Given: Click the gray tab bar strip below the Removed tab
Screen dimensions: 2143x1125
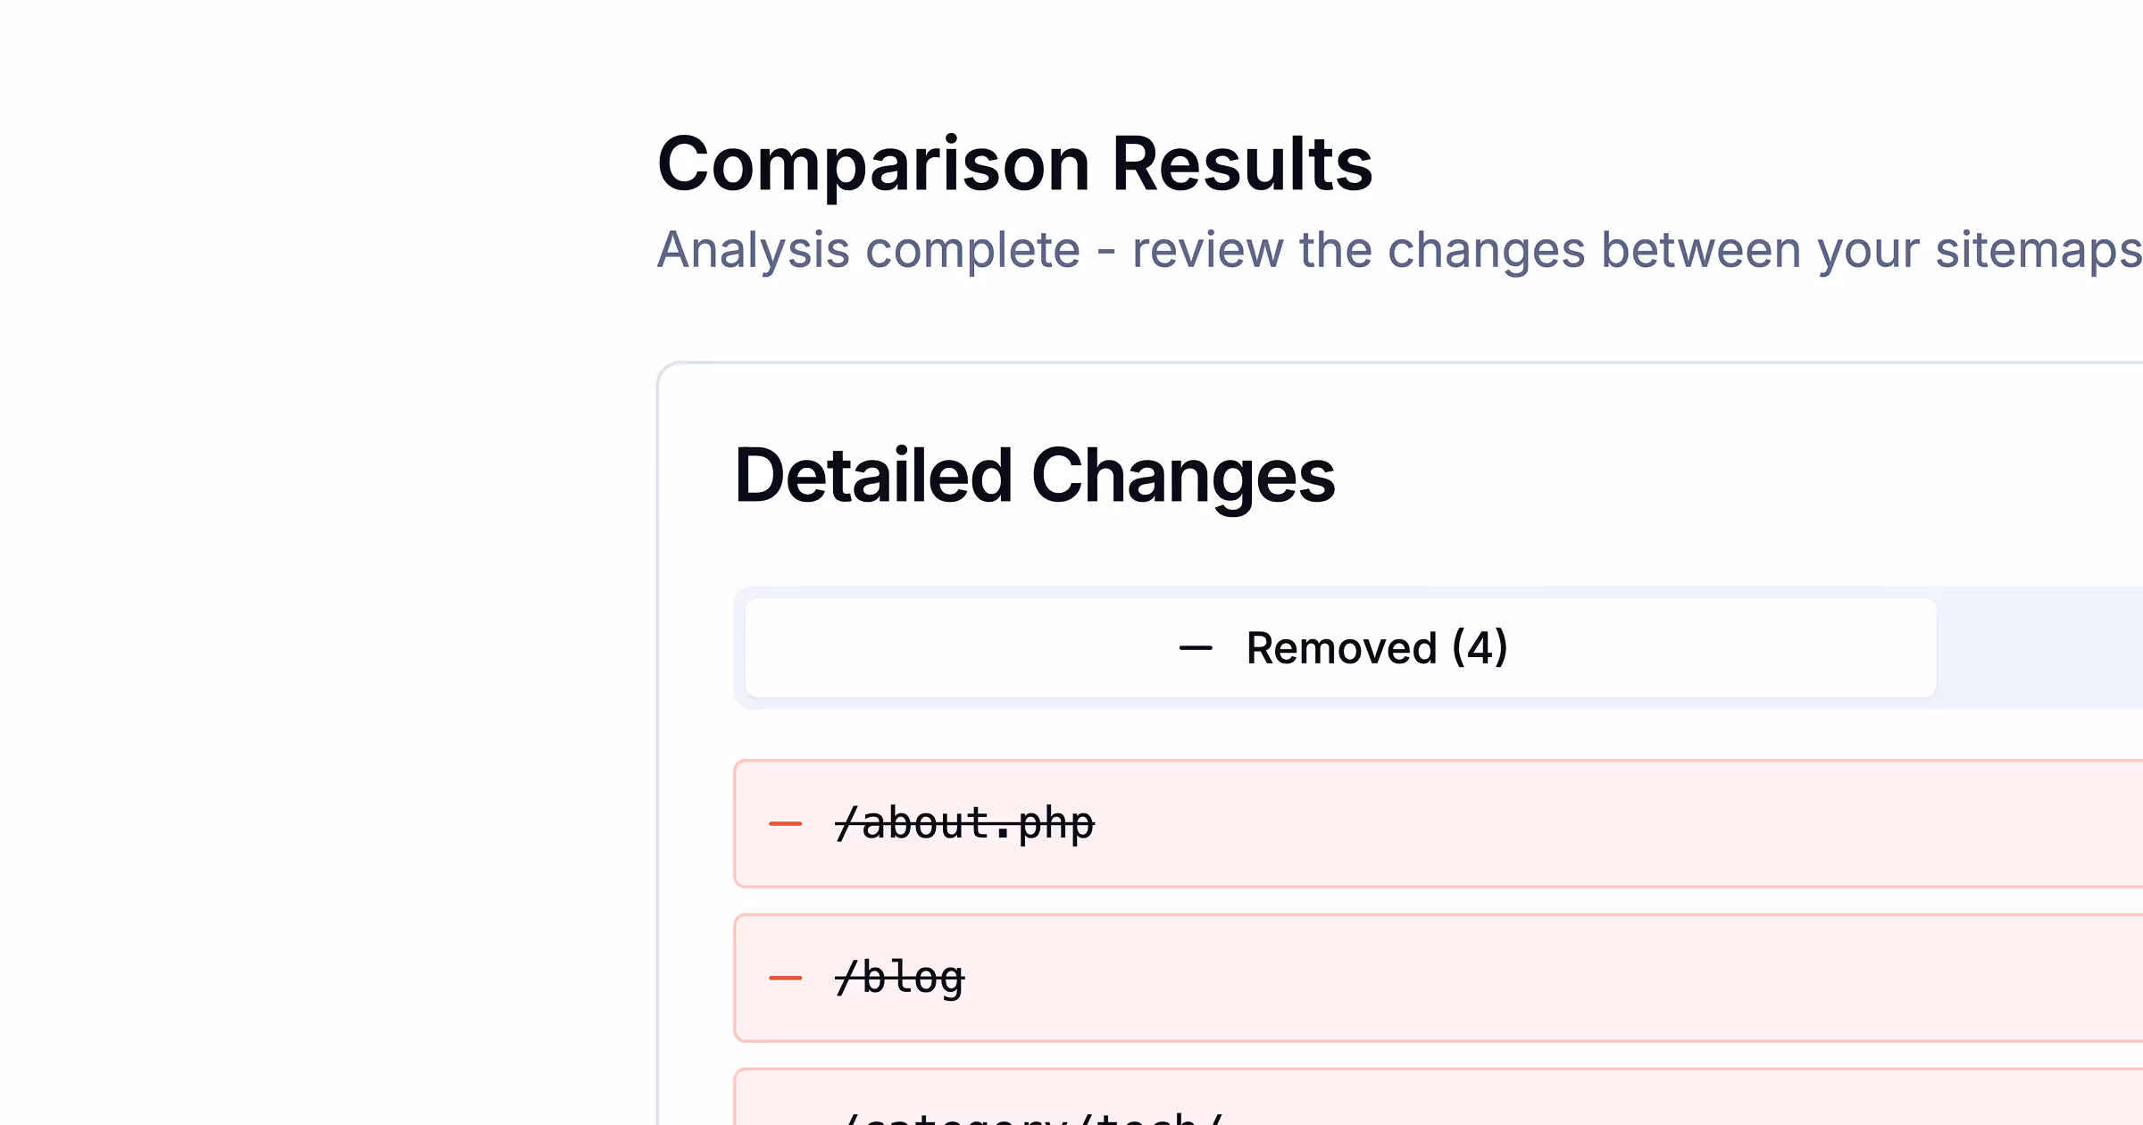Looking at the screenshot, I should [x=1339, y=704].
